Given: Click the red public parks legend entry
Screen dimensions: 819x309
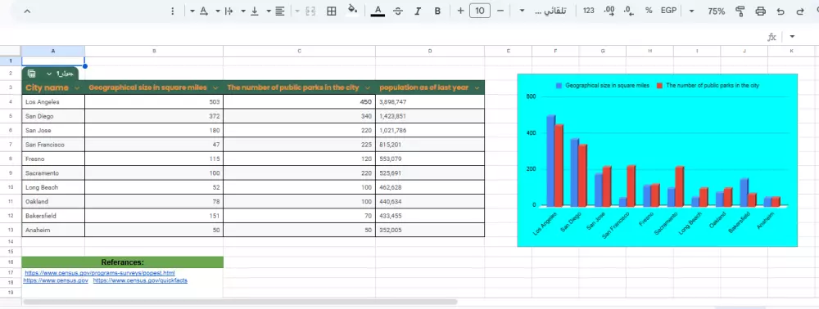Looking at the screenshot, I should coord(708,85).
